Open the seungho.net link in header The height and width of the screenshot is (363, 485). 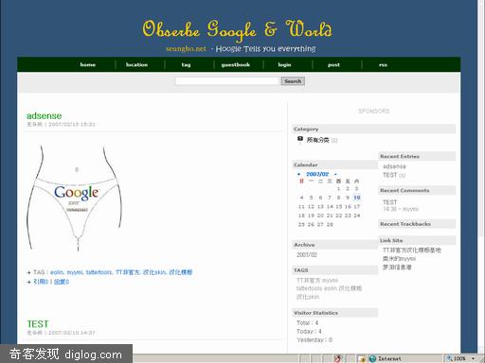pos(186,49)
